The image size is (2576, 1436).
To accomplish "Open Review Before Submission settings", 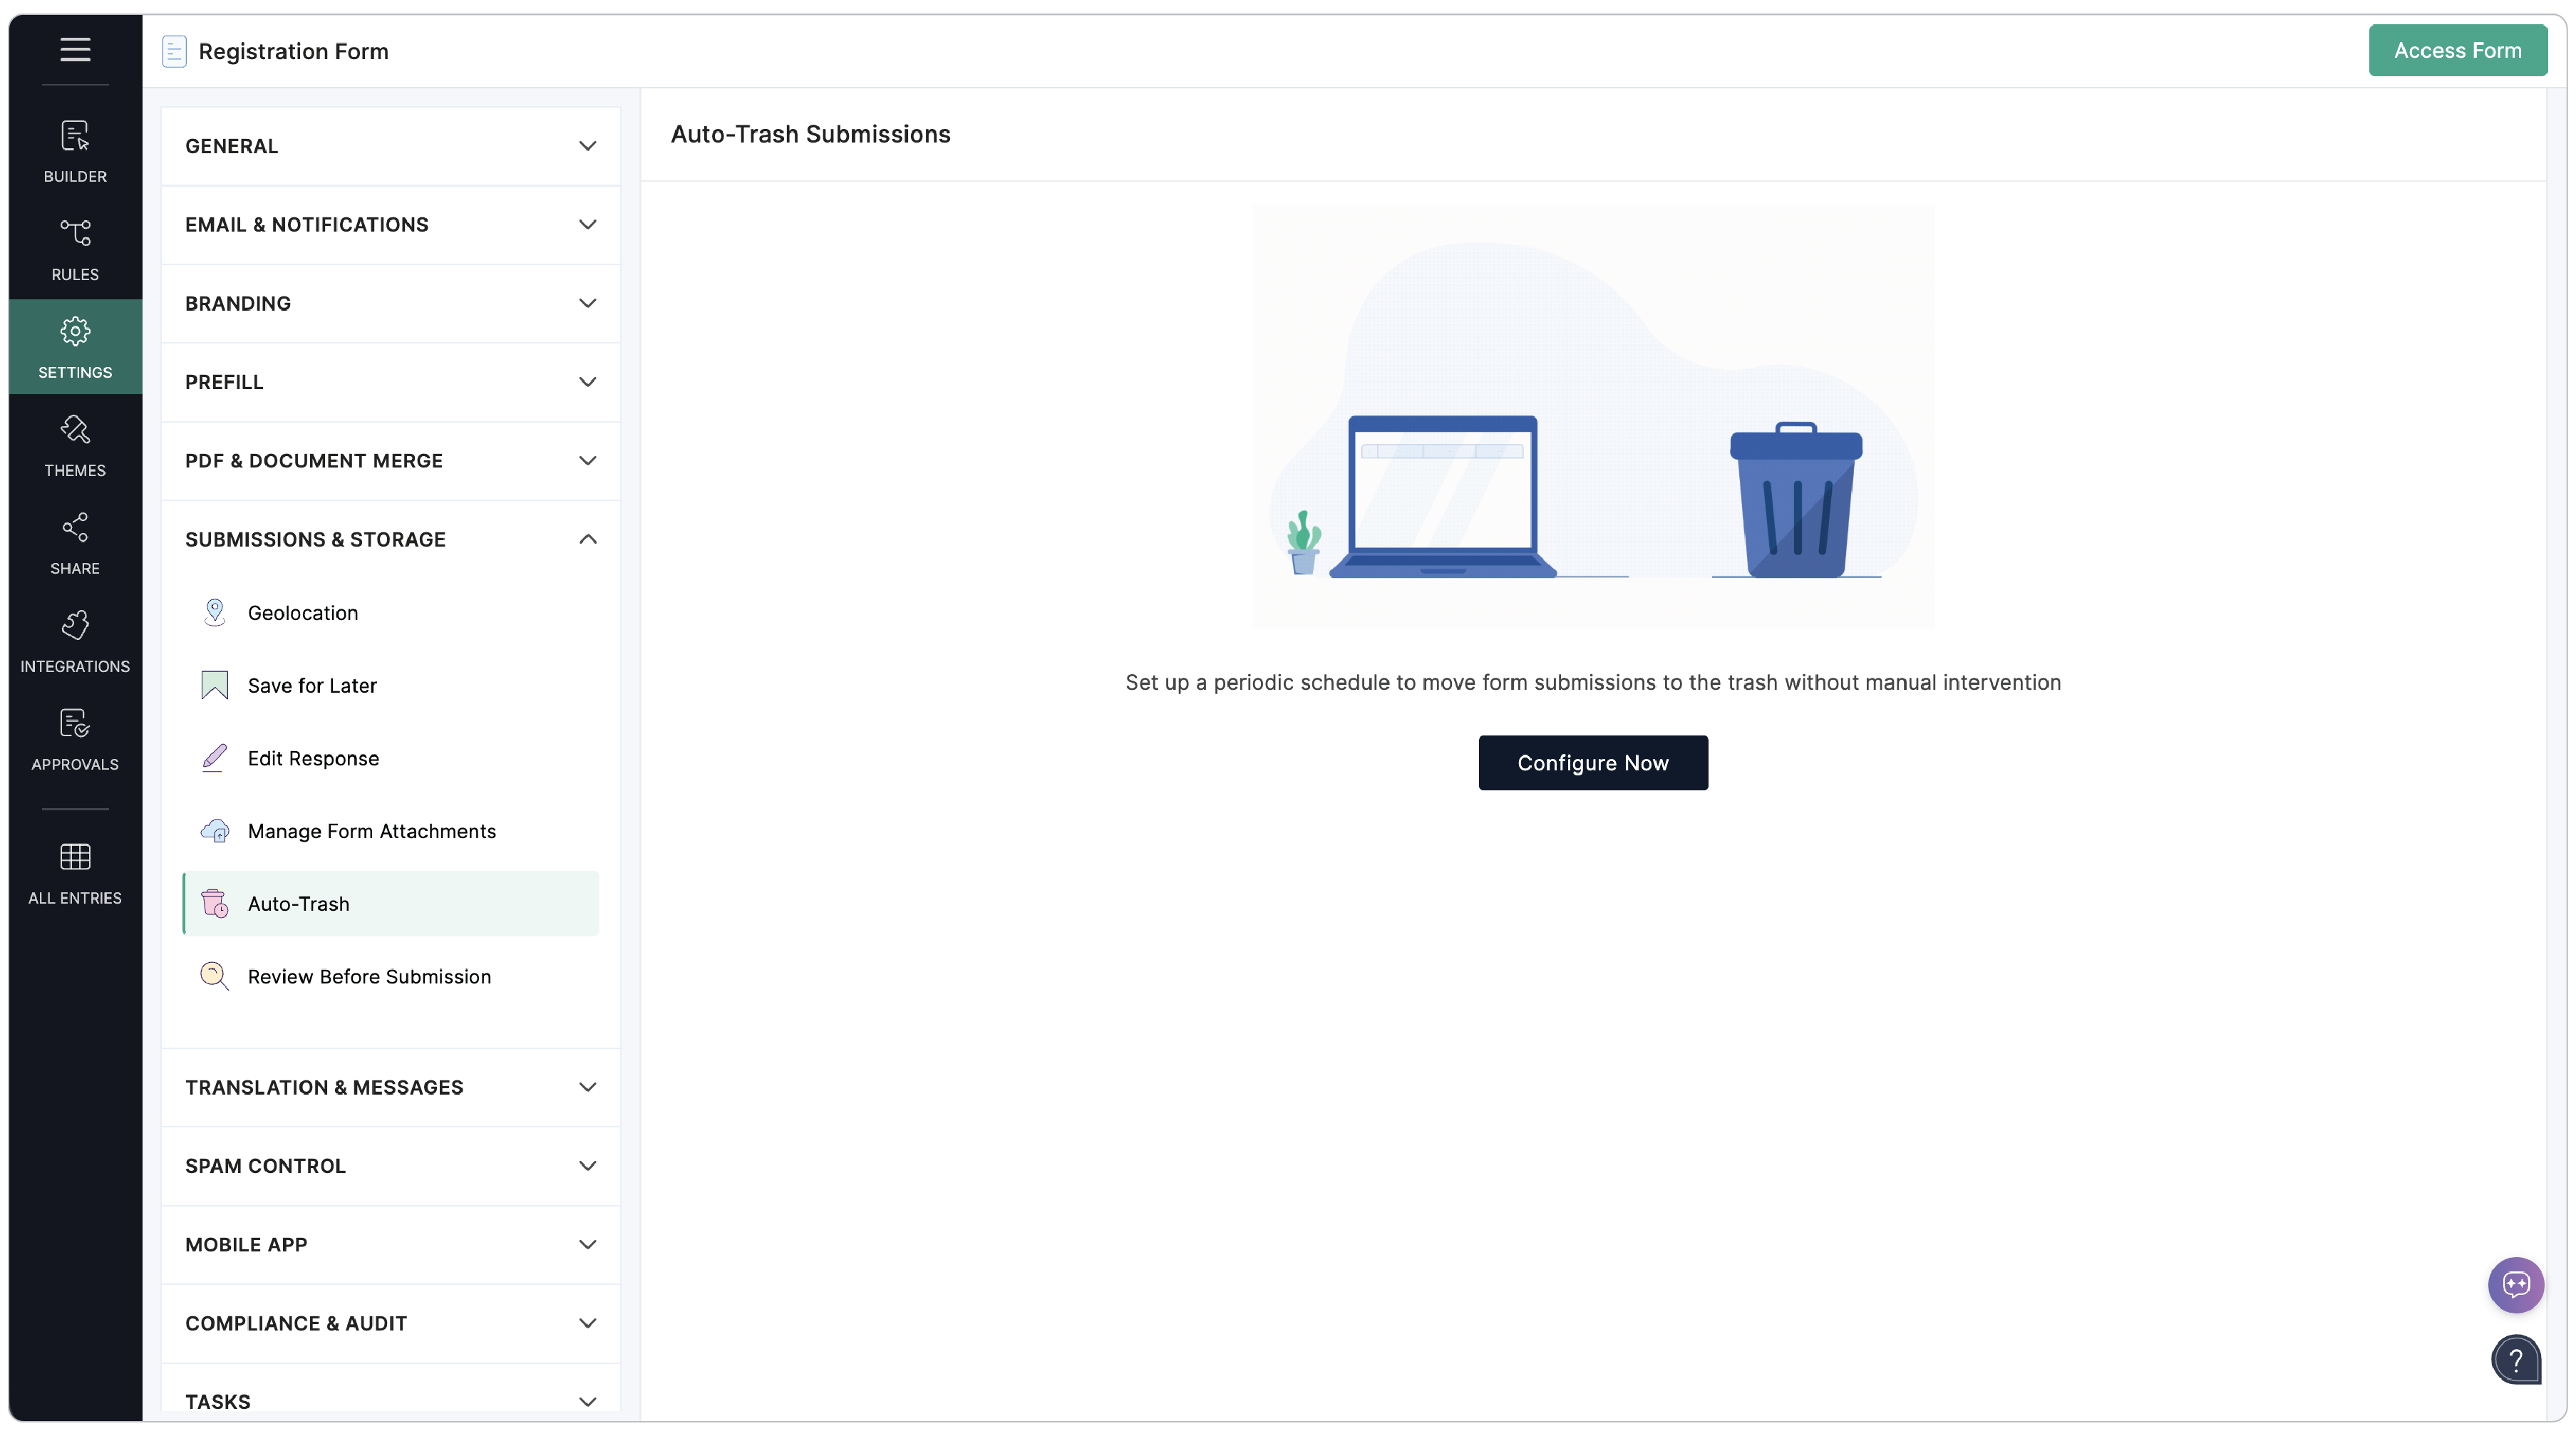I will click(369, 977).
